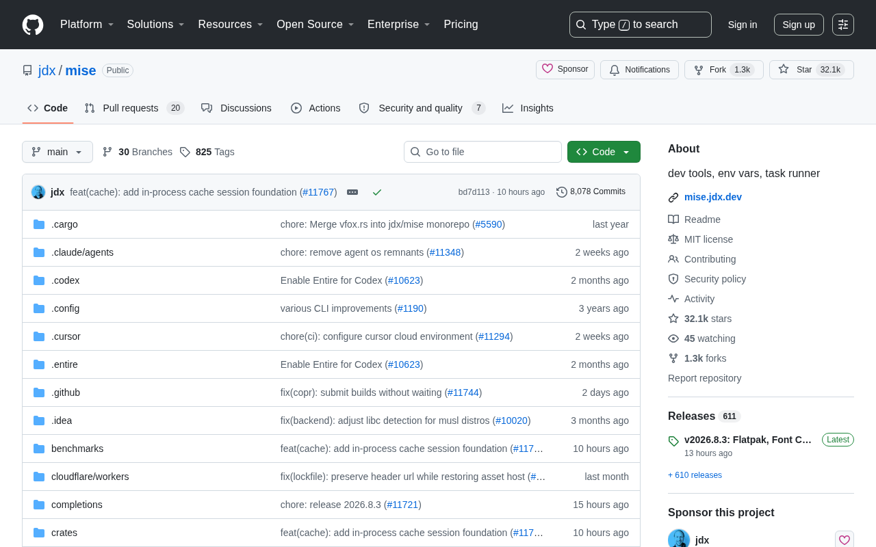The image size is (876, 547).
Task: Click the folder icon beside .config
Action: (x=39, y=308)
